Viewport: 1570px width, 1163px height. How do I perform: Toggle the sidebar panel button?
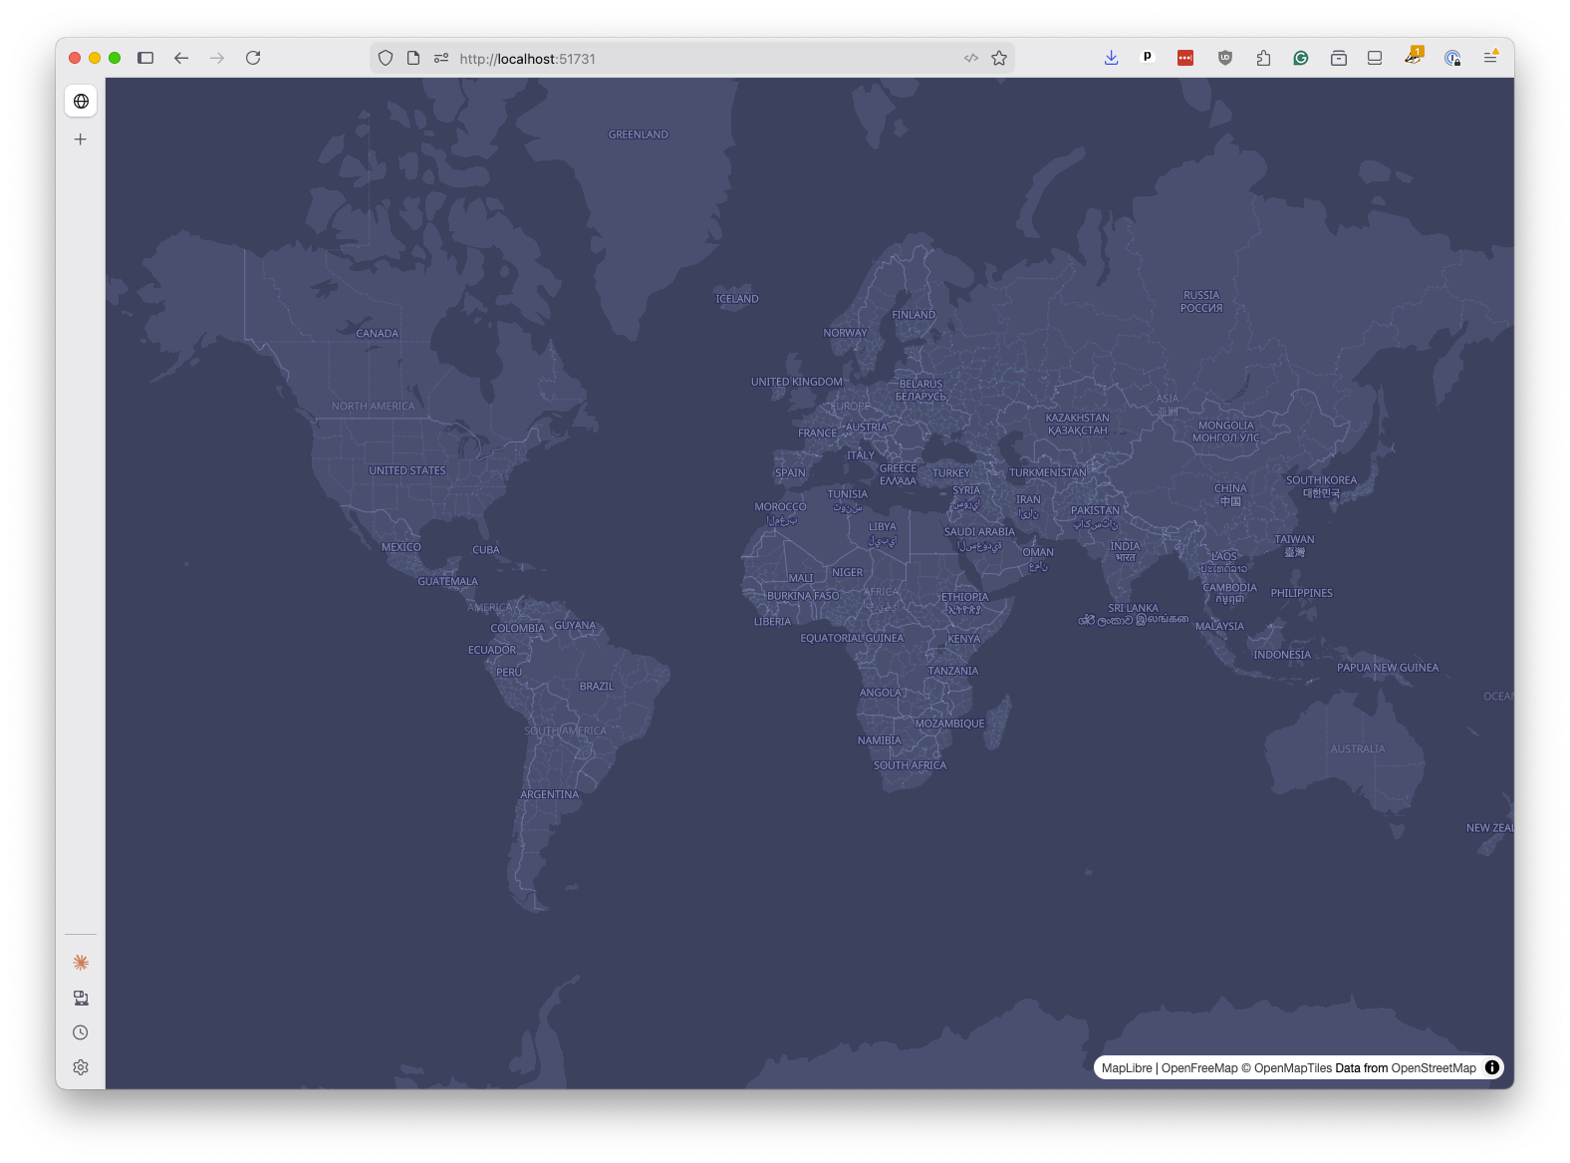pos(145,58)
